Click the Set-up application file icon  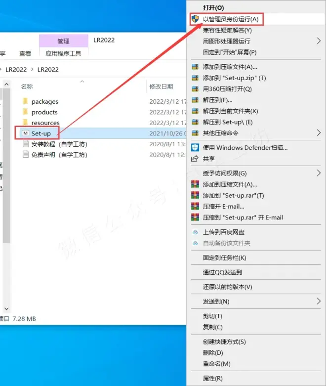pyautogui.click(x=25, y=133)
